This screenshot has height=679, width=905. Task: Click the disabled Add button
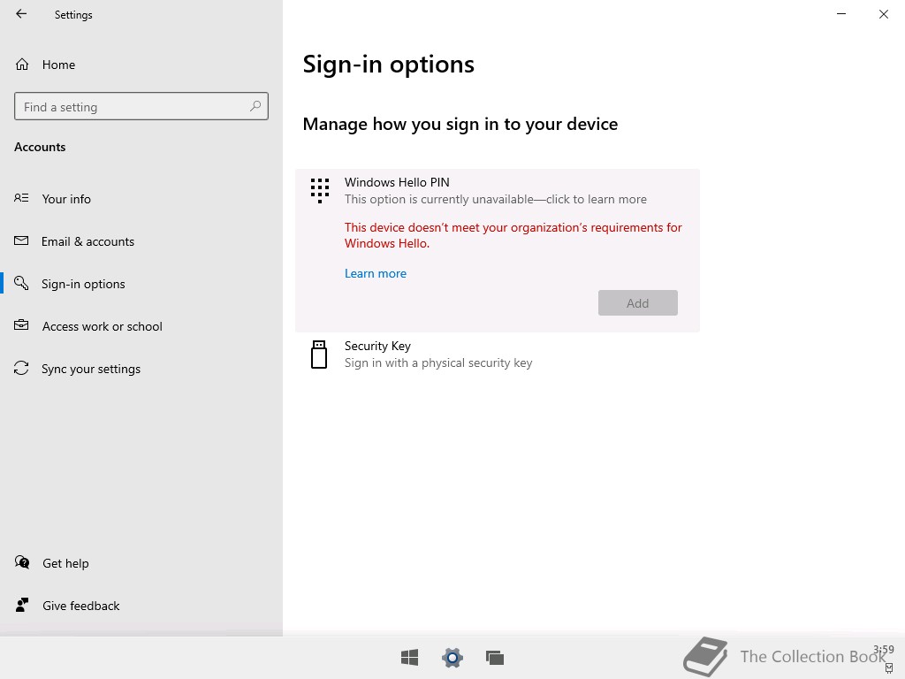point(638,302)
